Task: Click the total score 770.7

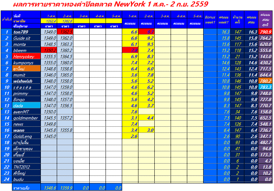Action: tap(265, 106)
